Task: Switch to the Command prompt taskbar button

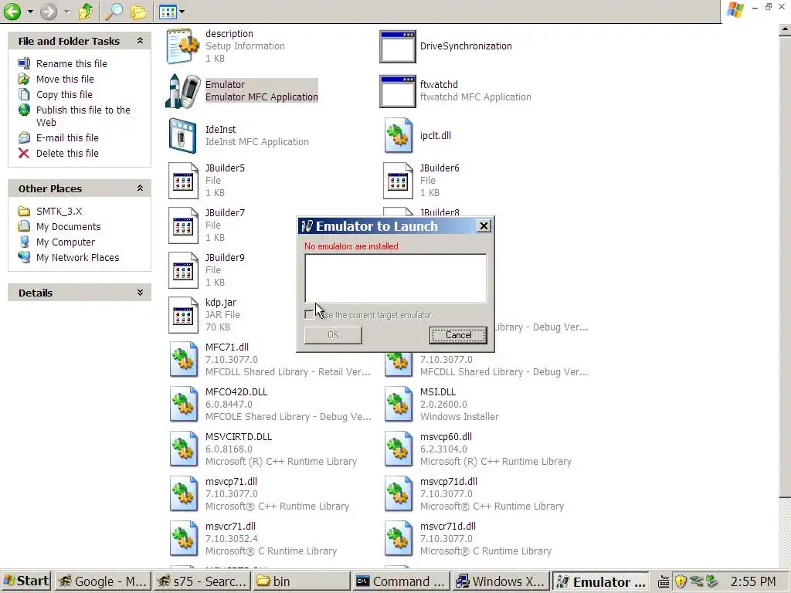Action: (x=401, y=582)
